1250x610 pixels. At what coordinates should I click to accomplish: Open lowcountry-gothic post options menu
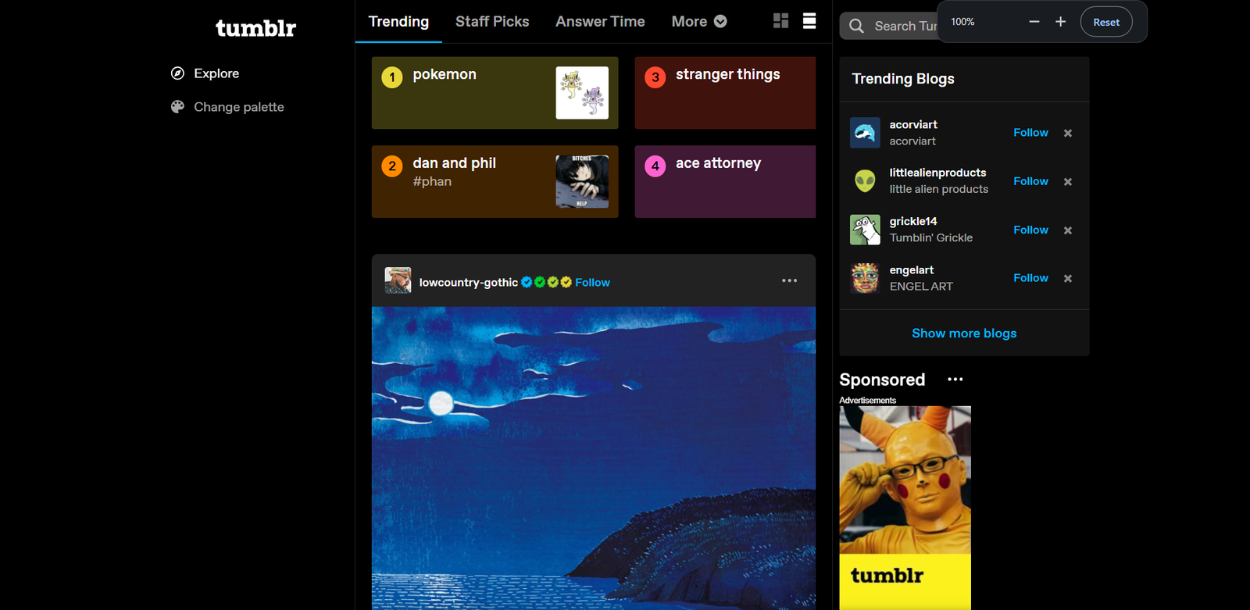790,280
